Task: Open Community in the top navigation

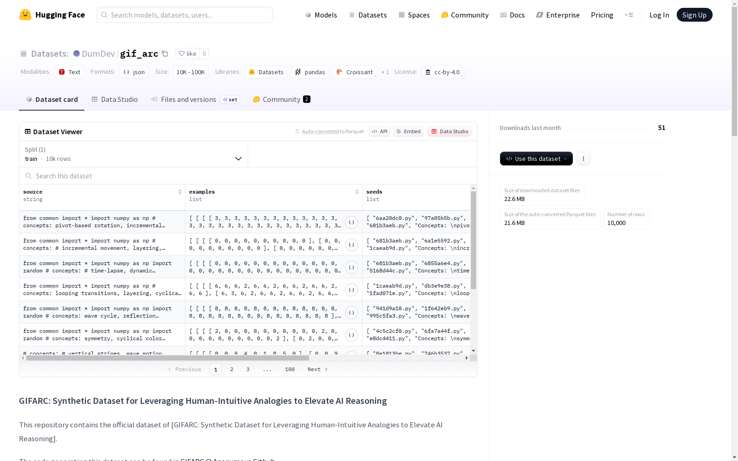Action: 465,15
